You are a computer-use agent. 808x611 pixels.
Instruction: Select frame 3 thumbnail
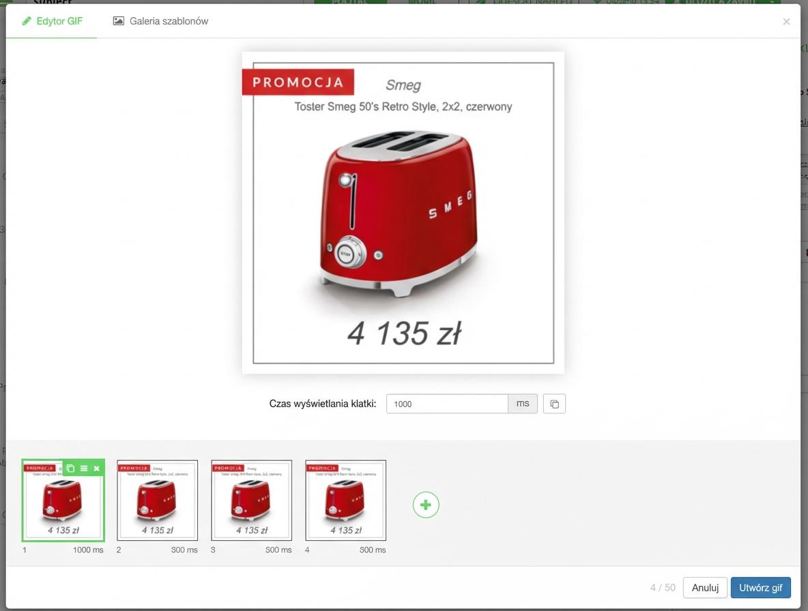[x=251, y=501]
